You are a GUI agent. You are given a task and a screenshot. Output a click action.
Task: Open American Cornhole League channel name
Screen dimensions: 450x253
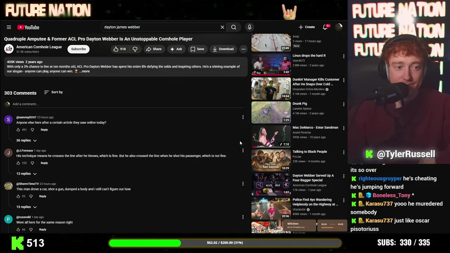tap(39, 47)
